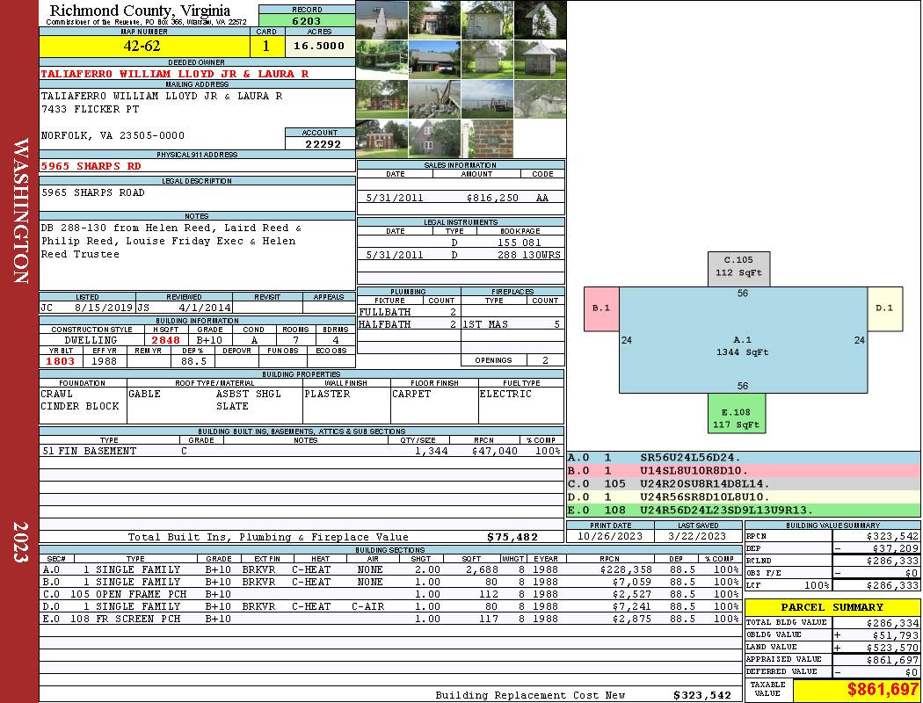923x703 pixels.
Task: Click the H SQFT value 2848
Action: coord(166,340)
